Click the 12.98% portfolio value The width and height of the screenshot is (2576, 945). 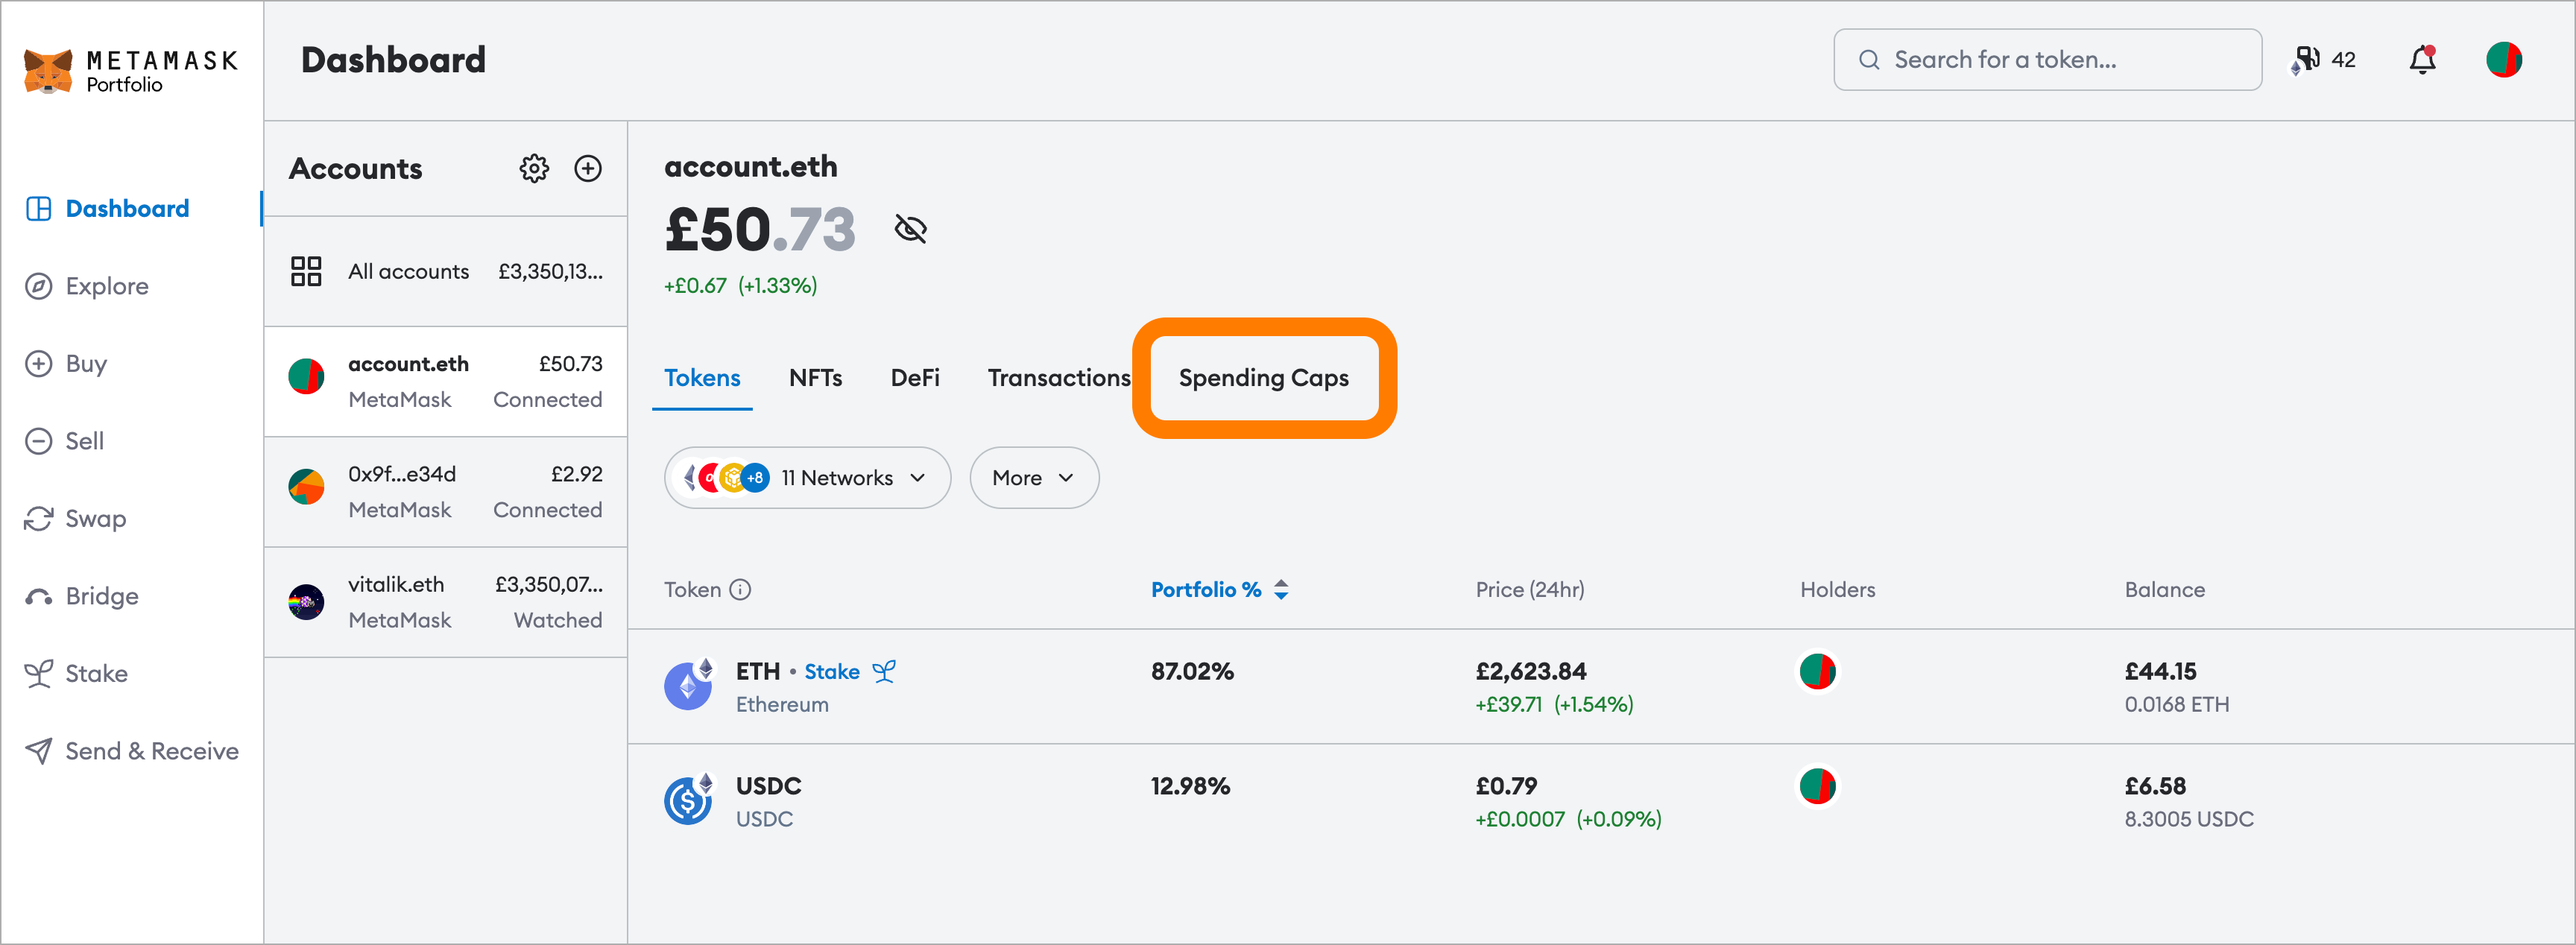point(1190,787)
